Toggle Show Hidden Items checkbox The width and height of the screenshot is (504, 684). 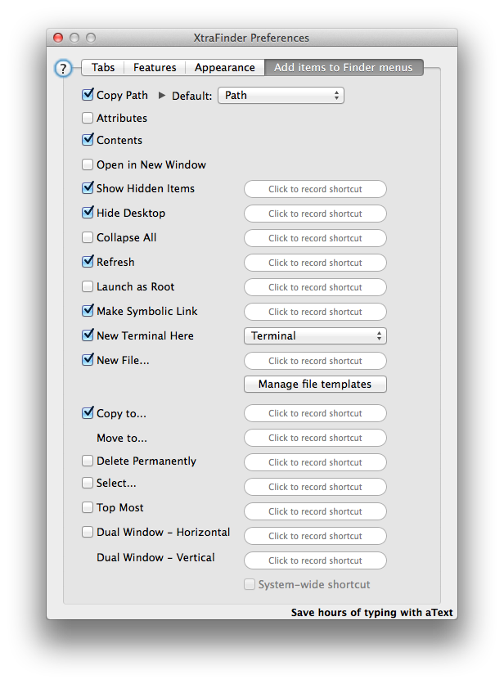[x=88, y=188]
